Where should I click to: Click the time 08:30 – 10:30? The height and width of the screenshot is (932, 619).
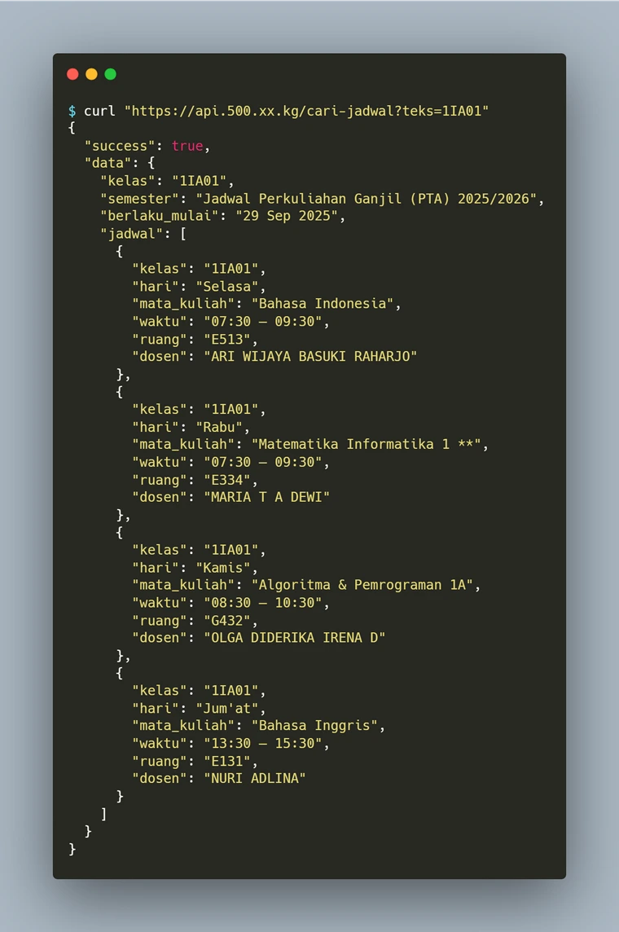point(263,603)
